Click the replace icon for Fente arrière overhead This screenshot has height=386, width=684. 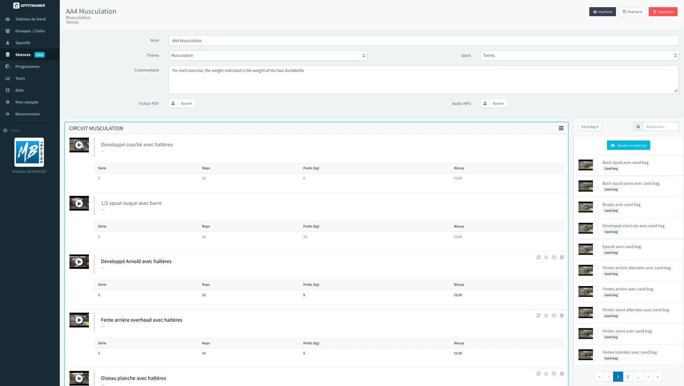(538, 316)
